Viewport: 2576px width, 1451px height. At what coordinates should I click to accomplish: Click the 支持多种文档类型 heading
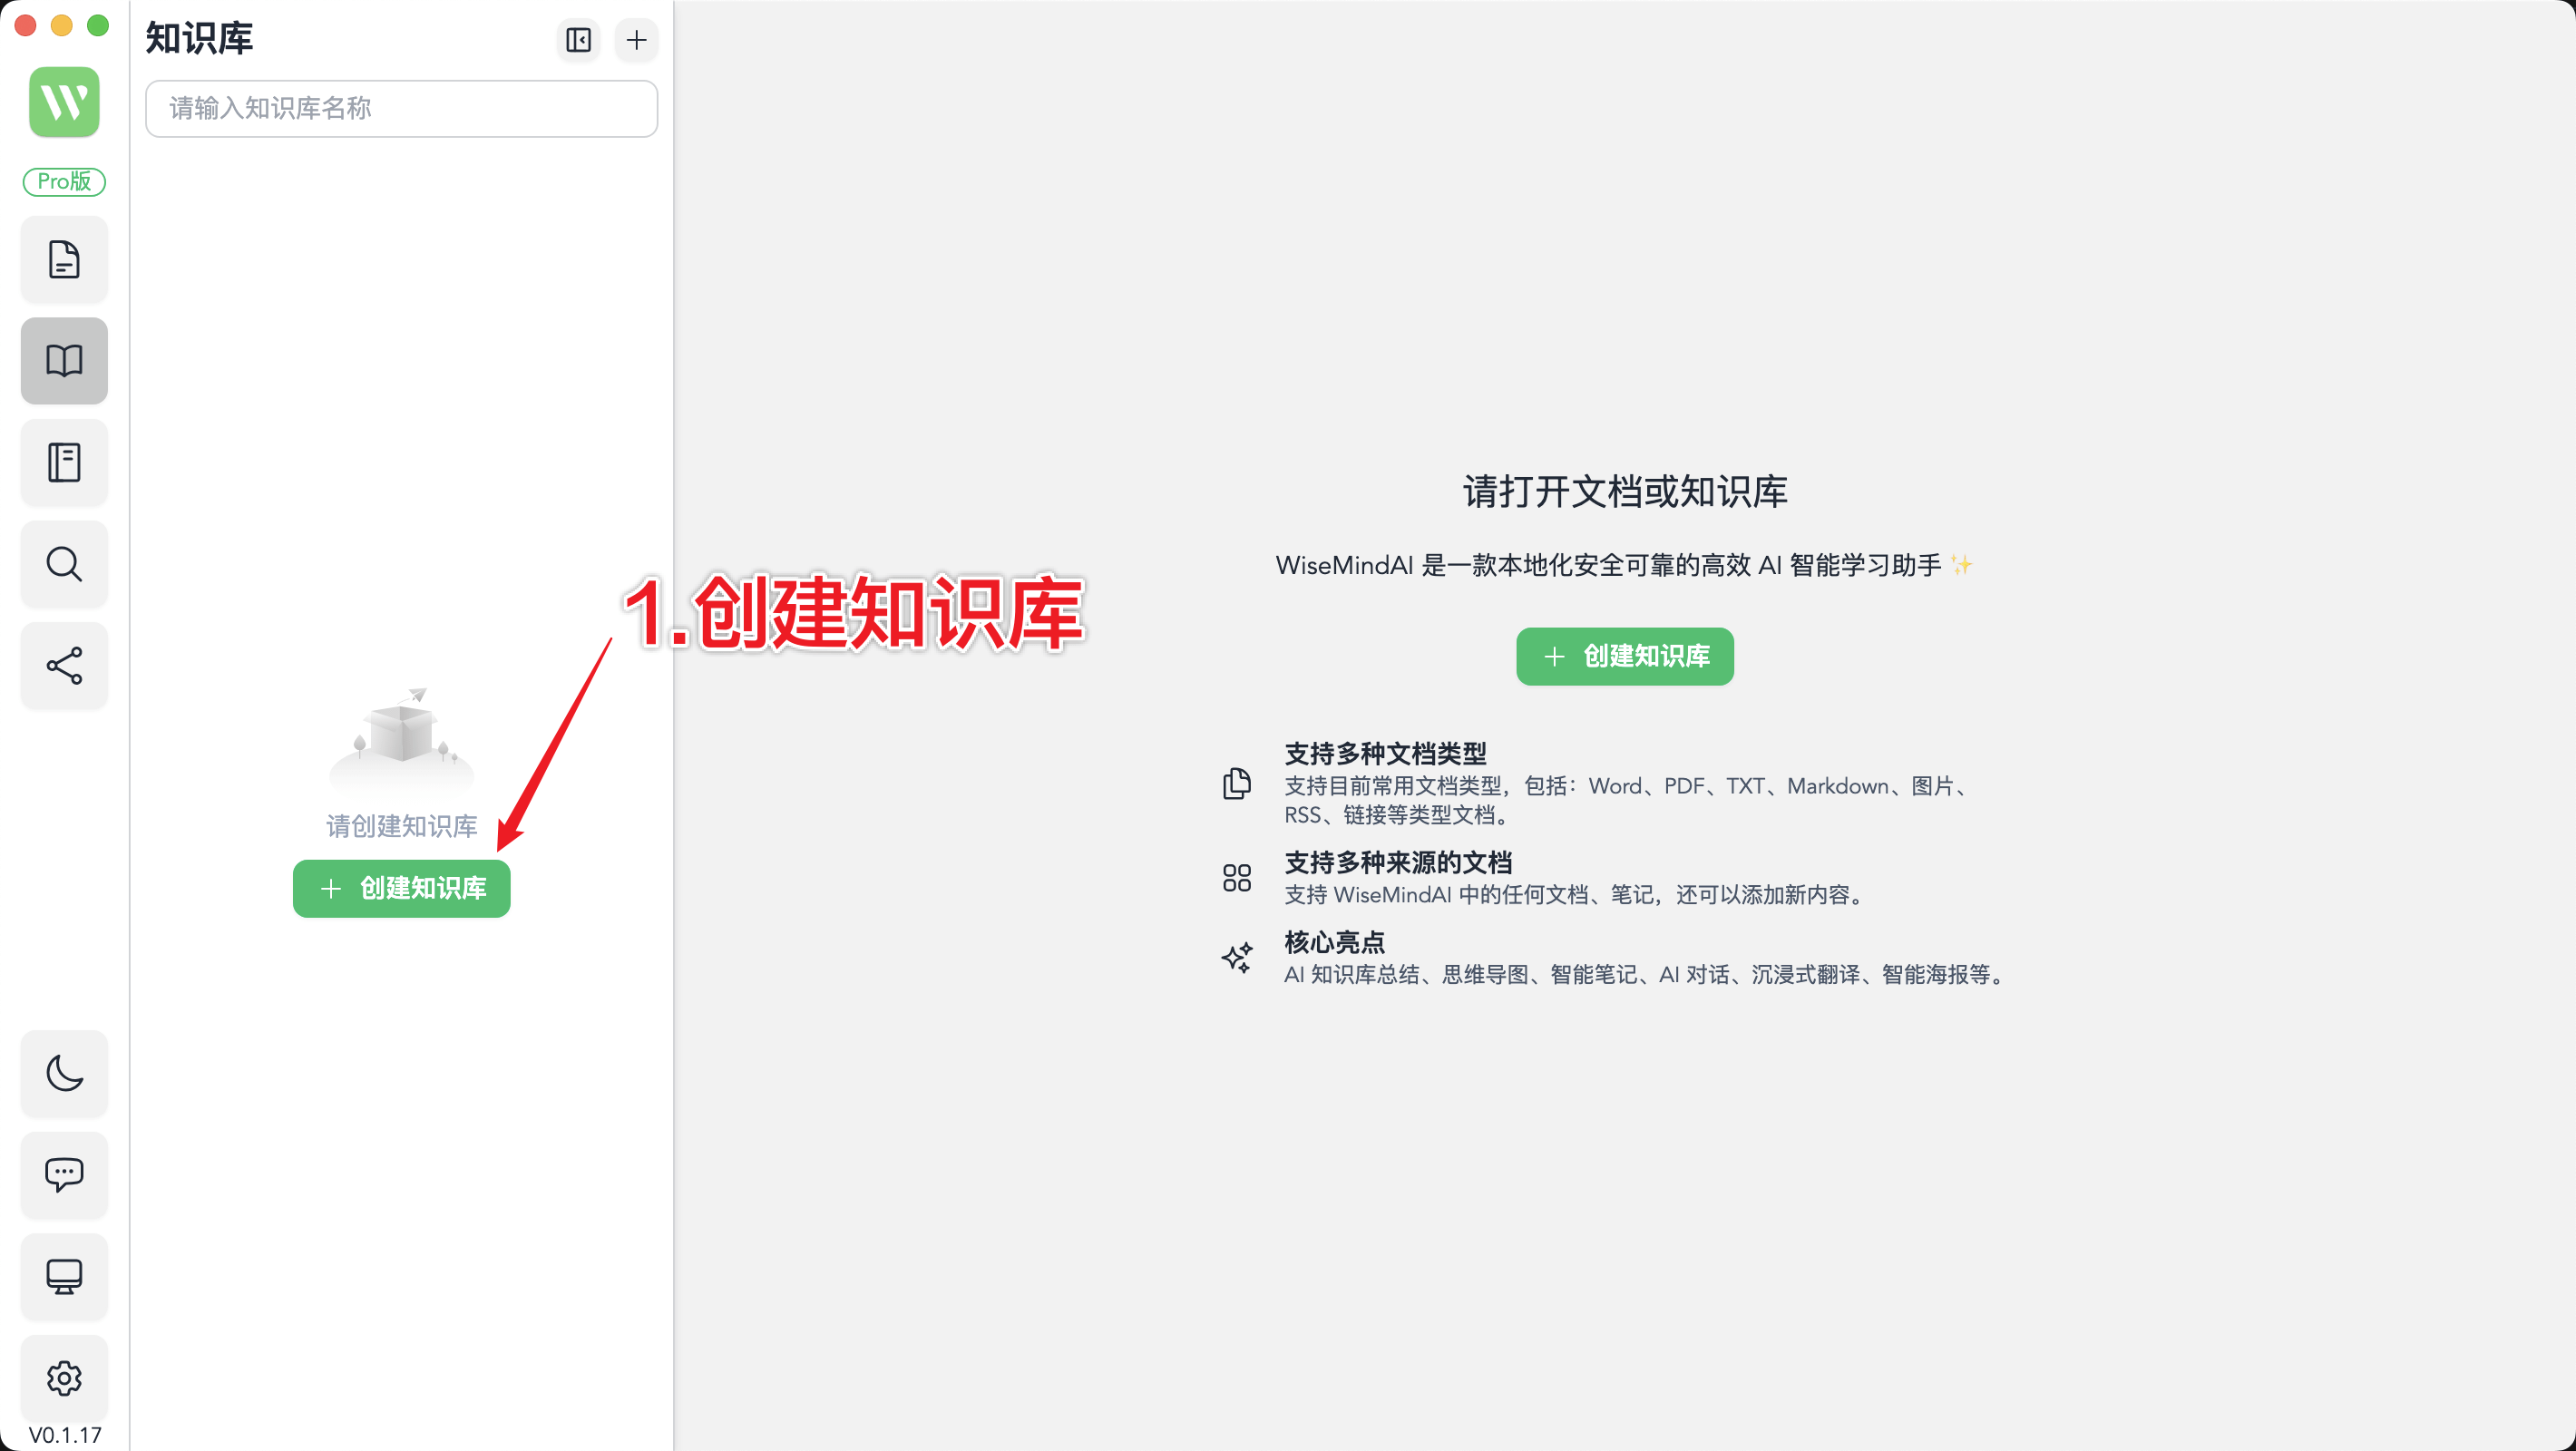[1385, 753]
